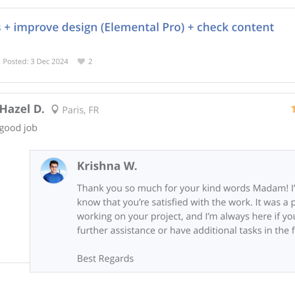Click the "Best Regards" sign-off text
The width and height of the screenshot is (295, 295).
[105, 259]
